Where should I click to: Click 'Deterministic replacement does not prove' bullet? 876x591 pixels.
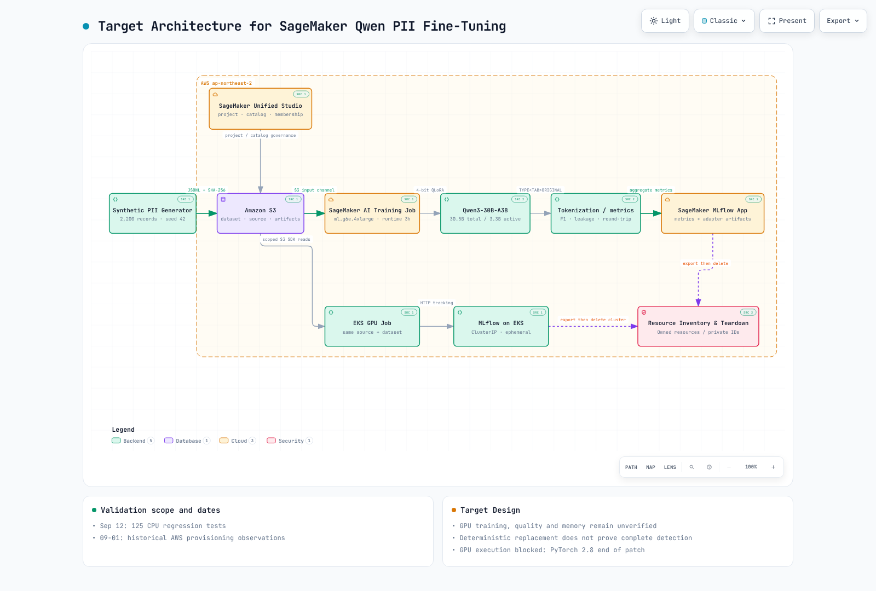point(575,538)
